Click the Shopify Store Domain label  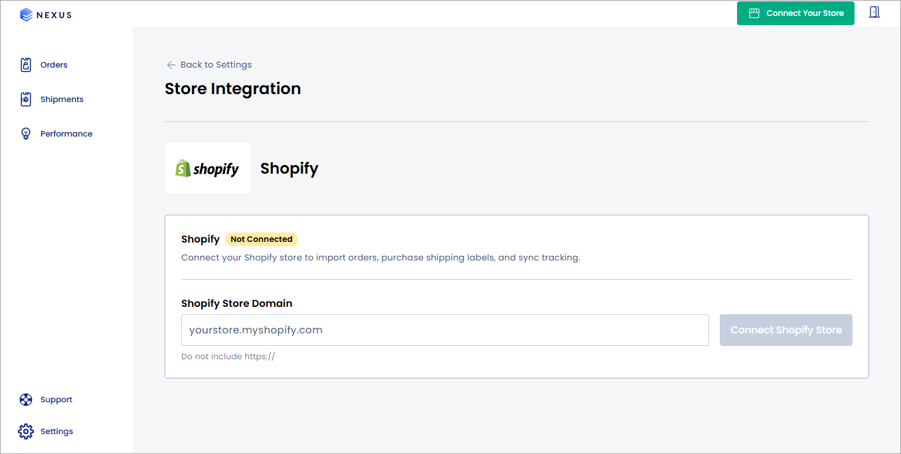pos(236,304)
